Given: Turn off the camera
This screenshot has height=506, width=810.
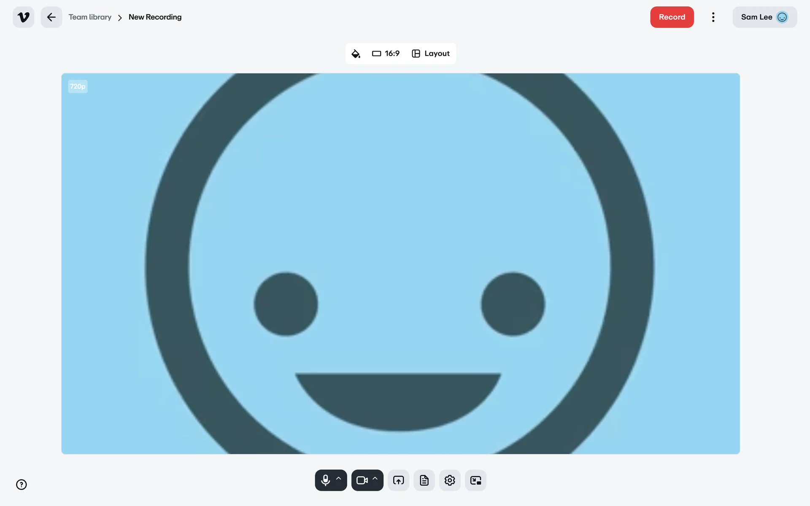Looking at the screenshot, I should (x=362, y=480).
